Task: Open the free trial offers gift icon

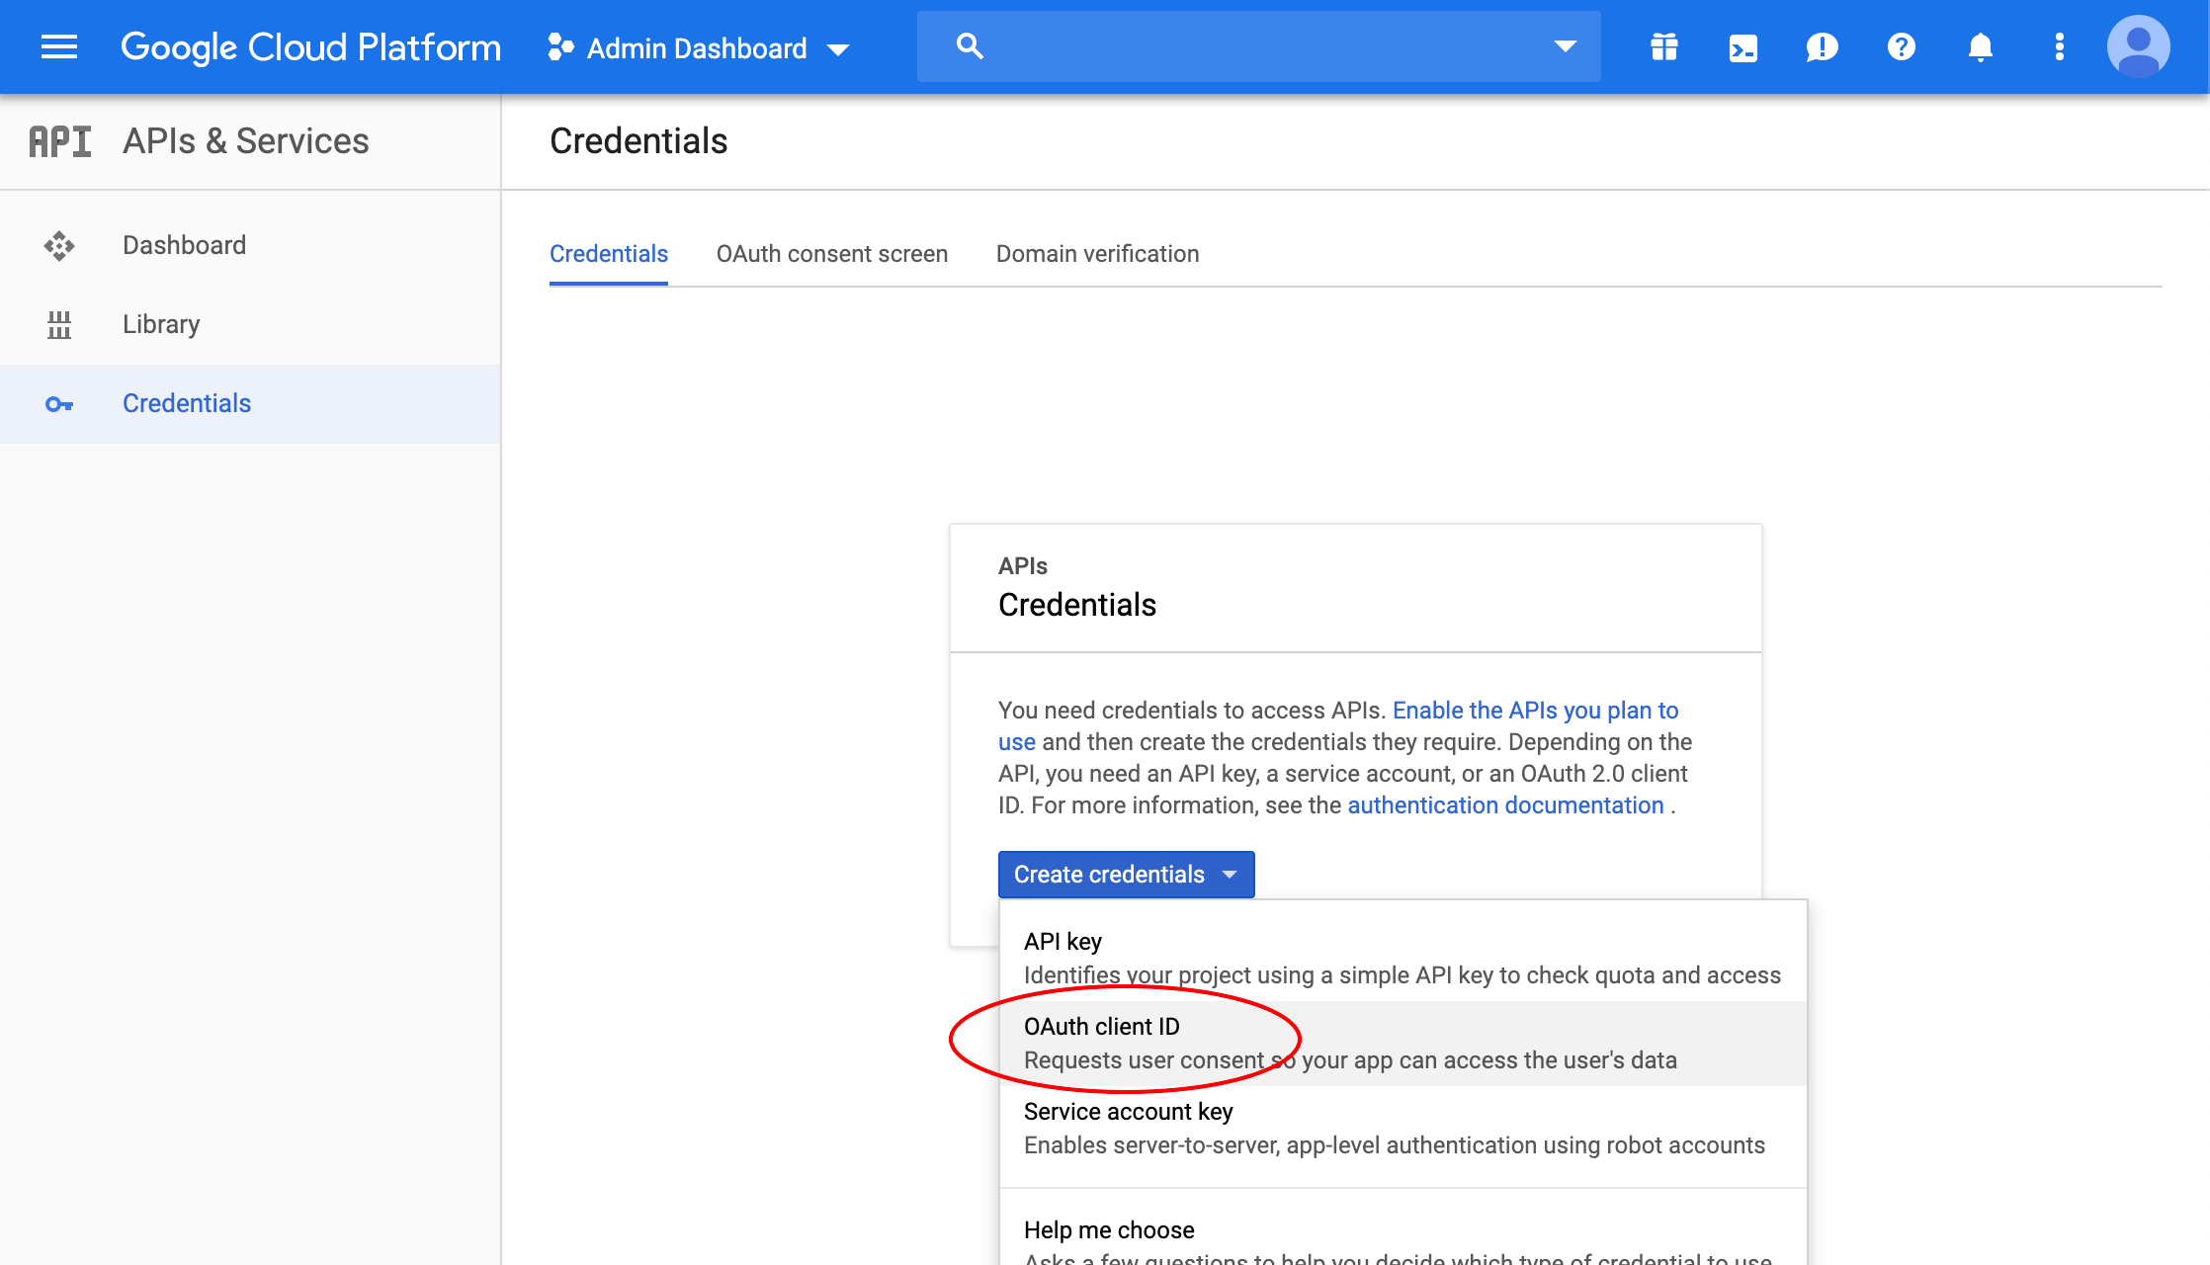Action: [1663, 46]
